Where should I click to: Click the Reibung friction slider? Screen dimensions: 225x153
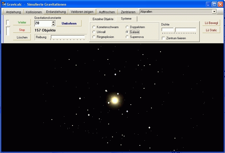pyautogui.click(x=68, y=37)
